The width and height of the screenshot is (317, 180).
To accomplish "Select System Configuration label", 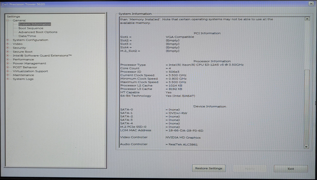I will coord(30,40).
